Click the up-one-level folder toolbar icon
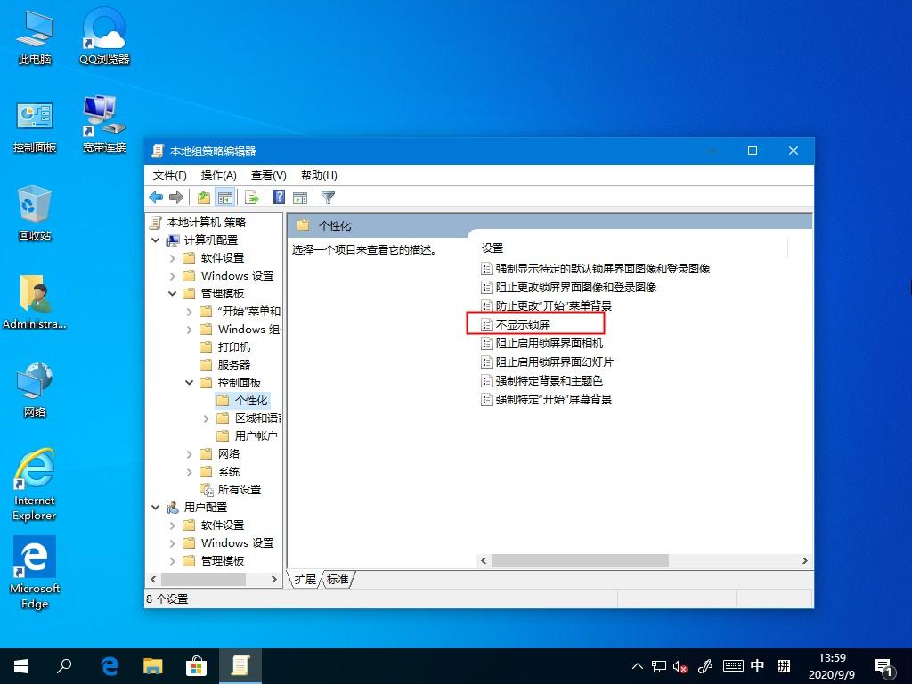The width and height of the screenshot is (912, 684). click(203, 197)
